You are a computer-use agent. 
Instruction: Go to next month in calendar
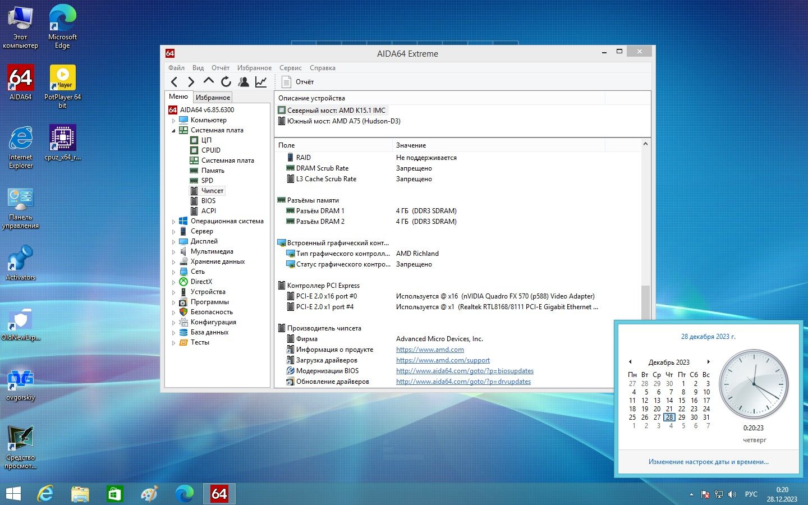coord(709,362)
